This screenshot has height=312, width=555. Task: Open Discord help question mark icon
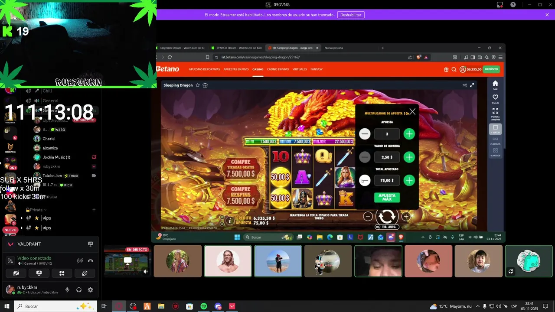pos(513,5)
